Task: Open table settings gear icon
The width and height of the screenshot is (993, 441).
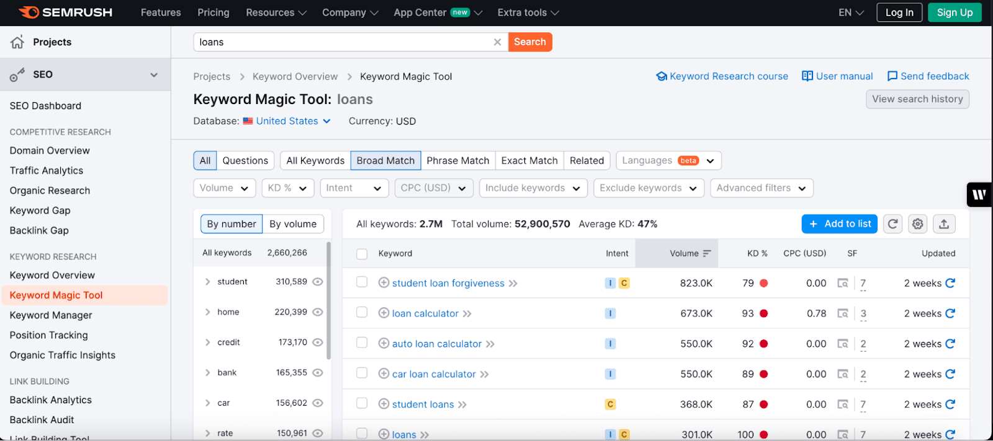Action: 918,224
